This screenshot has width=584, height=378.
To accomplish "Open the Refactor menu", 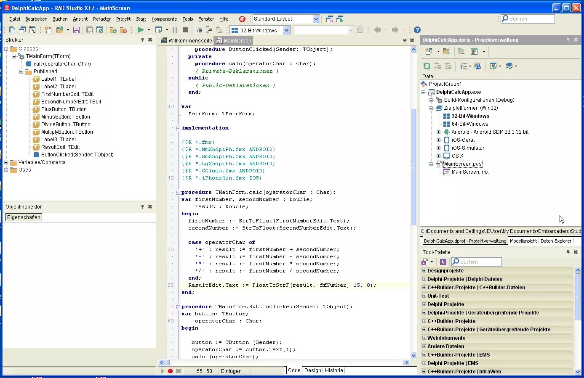I will pos(101,19).
